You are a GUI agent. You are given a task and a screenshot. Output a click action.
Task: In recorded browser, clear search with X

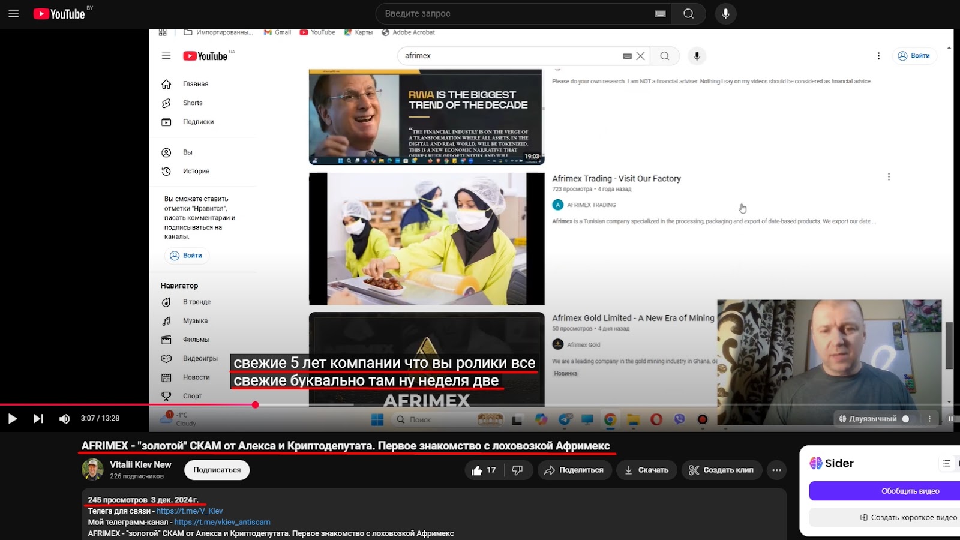point(641,56)
